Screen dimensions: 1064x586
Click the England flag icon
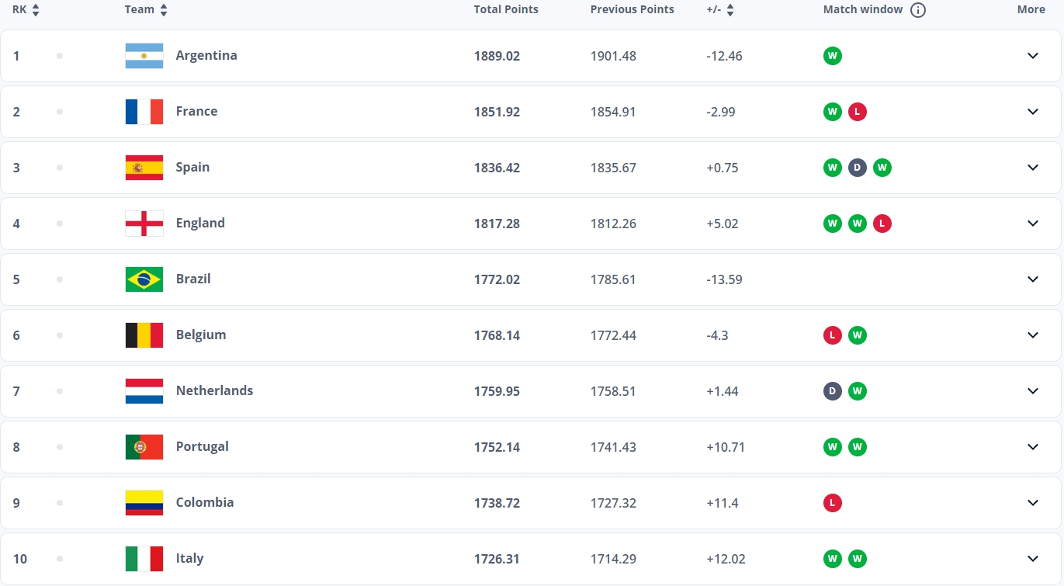pyautogui.click(x=144, y=224)
